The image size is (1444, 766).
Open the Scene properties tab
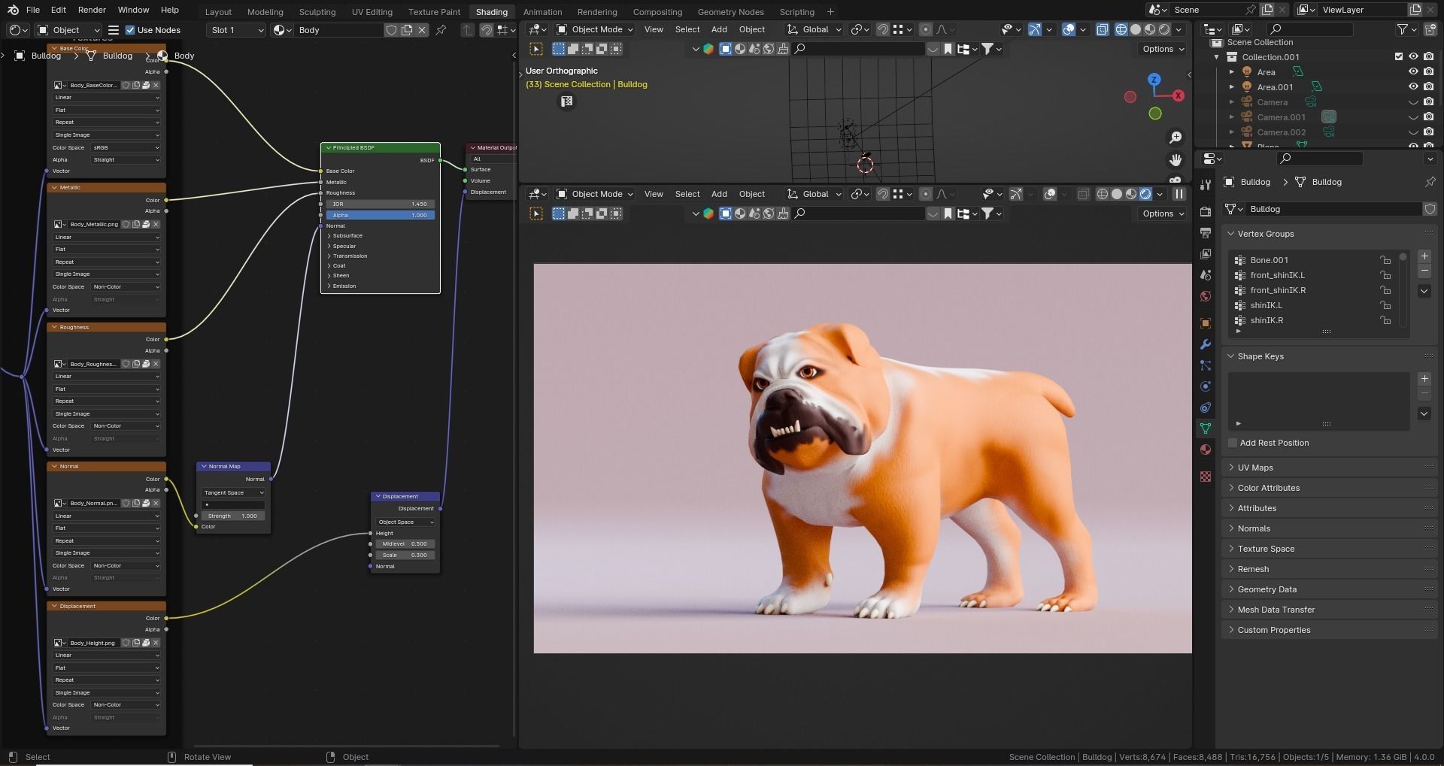tap(1206, 275)
